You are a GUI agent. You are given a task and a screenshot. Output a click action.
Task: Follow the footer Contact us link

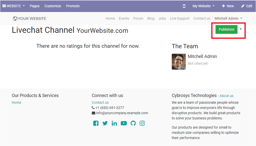pos(100,102)
